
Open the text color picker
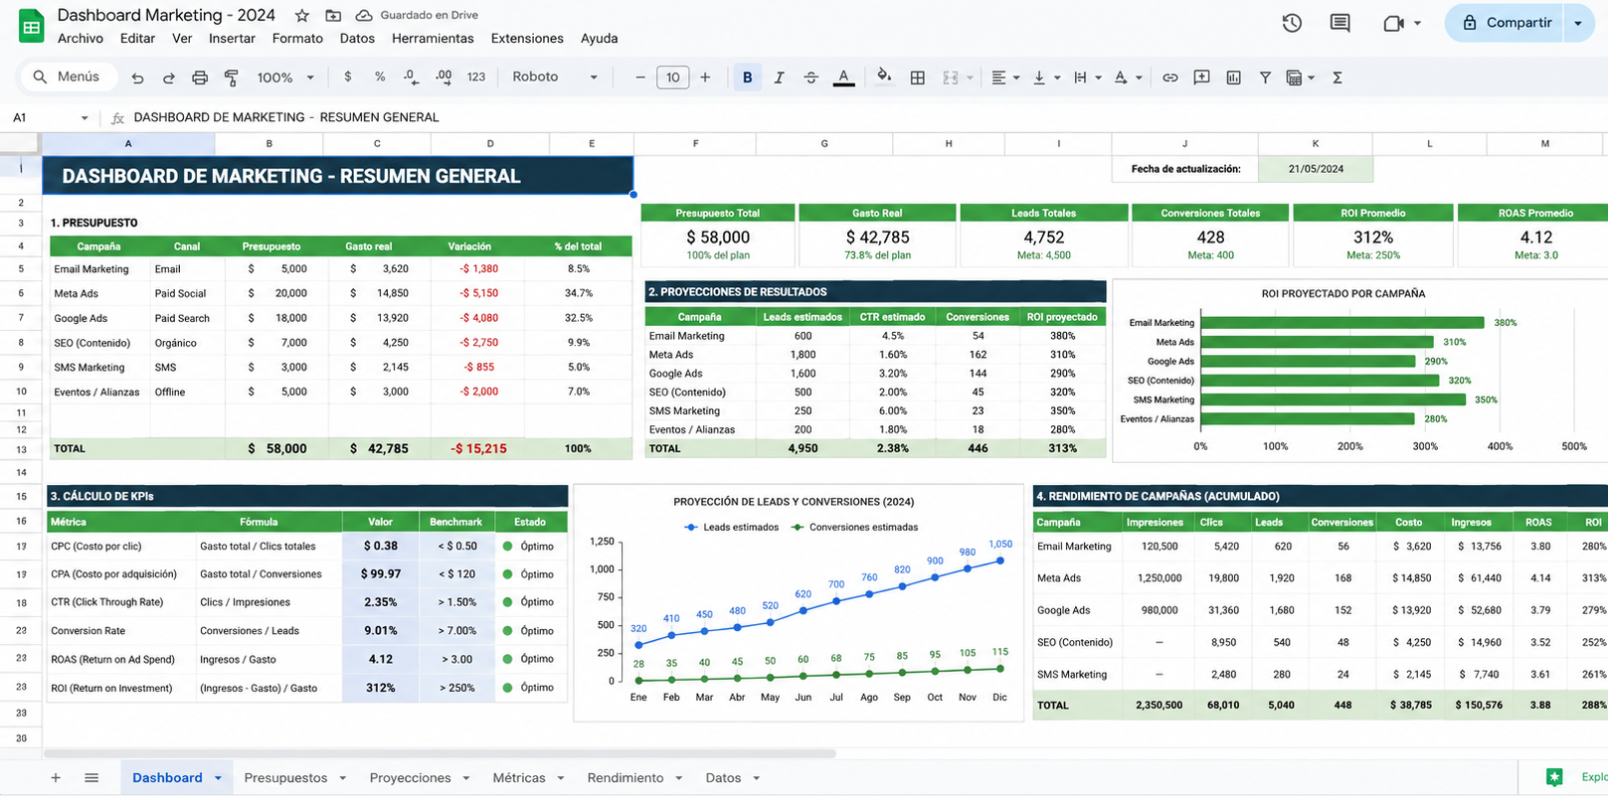click(843, 78)
